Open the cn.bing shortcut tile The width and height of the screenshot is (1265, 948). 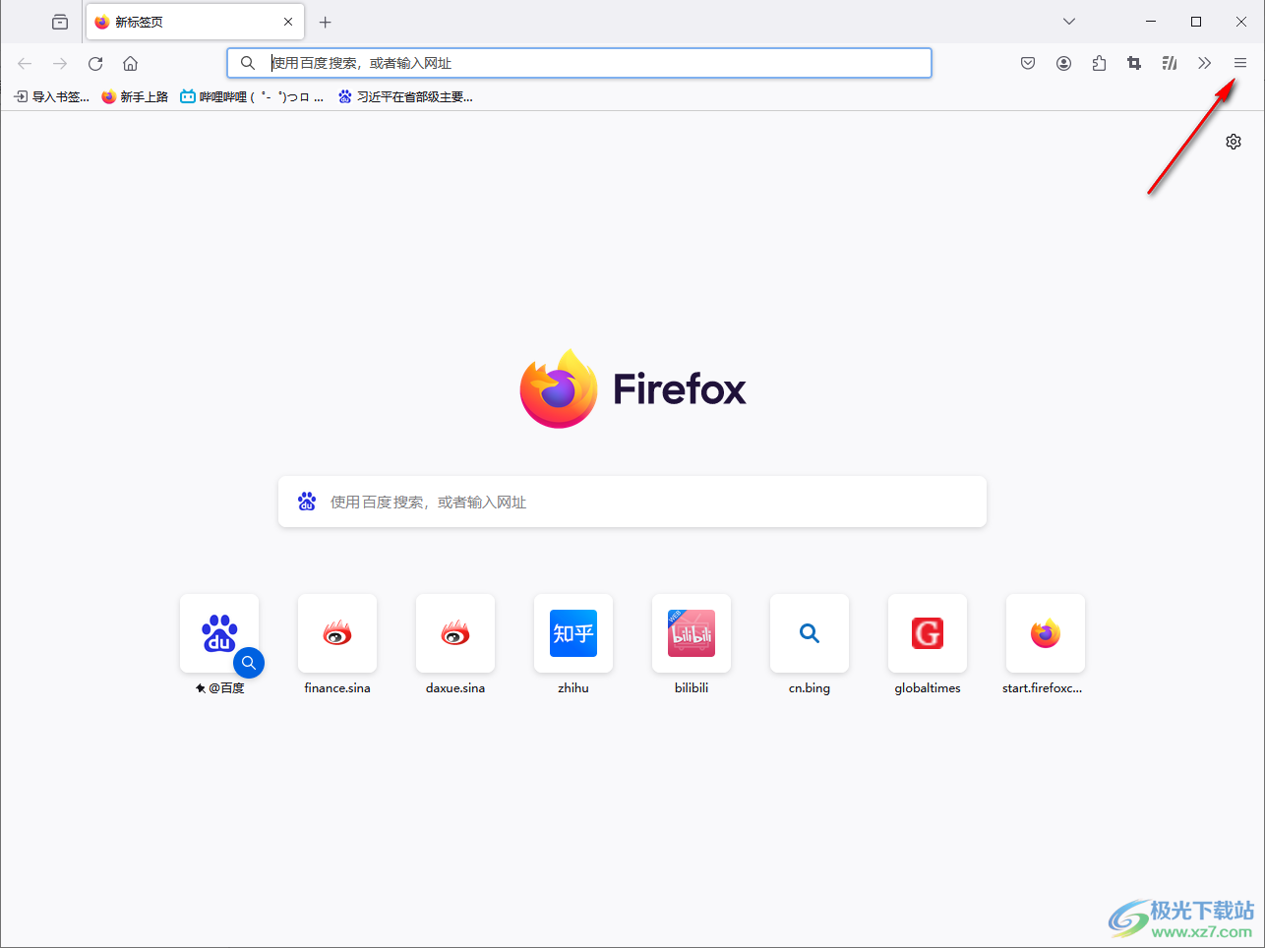810,633
